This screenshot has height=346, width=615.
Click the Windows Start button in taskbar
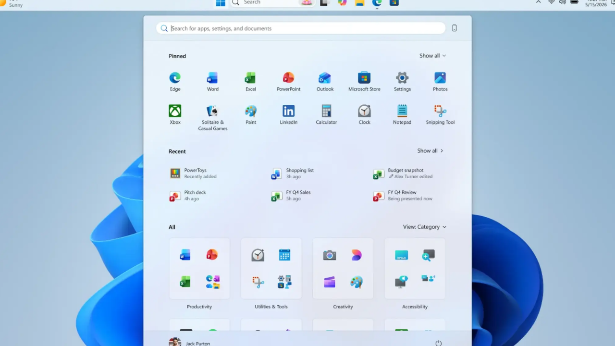click(x=221, y=2)
